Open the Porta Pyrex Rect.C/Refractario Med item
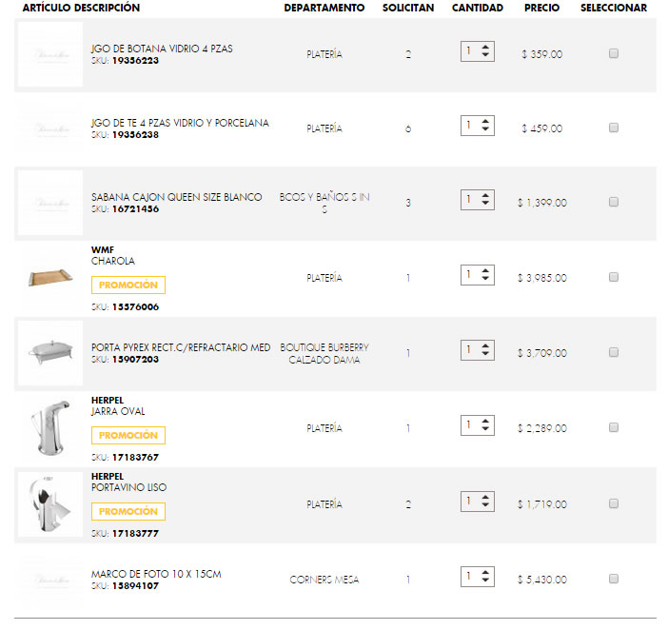 (181, 347)
